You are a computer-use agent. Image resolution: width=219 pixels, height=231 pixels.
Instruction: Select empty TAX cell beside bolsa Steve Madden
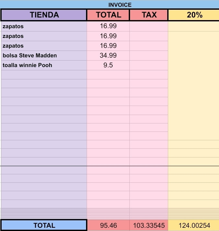(x=149, y=55)
